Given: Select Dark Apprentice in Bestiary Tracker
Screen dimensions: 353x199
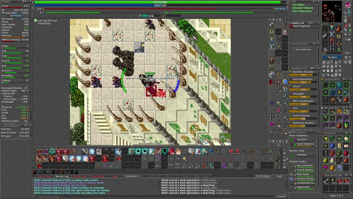Looking at the screenshot, I should 303,79.
